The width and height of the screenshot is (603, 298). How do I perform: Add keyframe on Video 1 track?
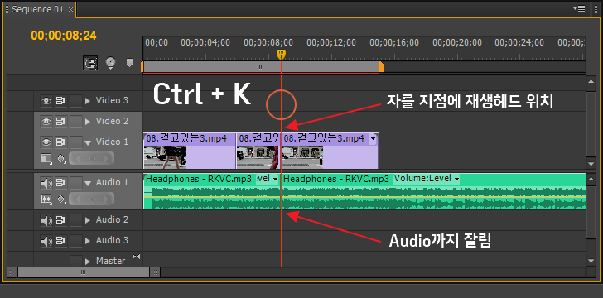pyautogui.click(x=91, y=158)
